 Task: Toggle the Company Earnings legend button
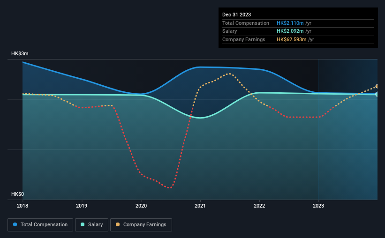(141, 225)
